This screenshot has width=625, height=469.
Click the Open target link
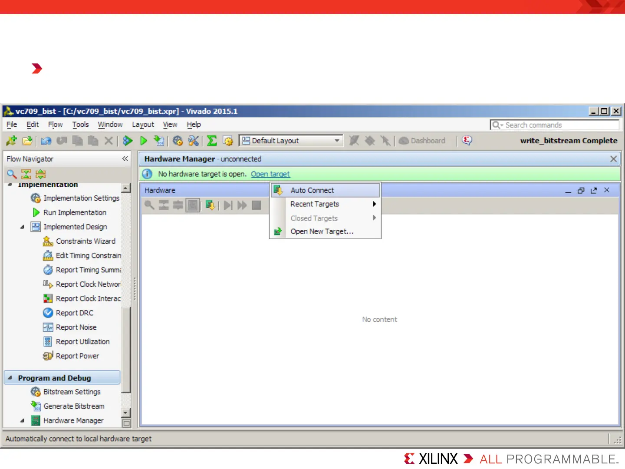point(270,174)
